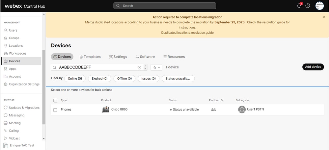Click the search field down arrow
The height and width of the screenshot is (150, 329).
point(145,69)
